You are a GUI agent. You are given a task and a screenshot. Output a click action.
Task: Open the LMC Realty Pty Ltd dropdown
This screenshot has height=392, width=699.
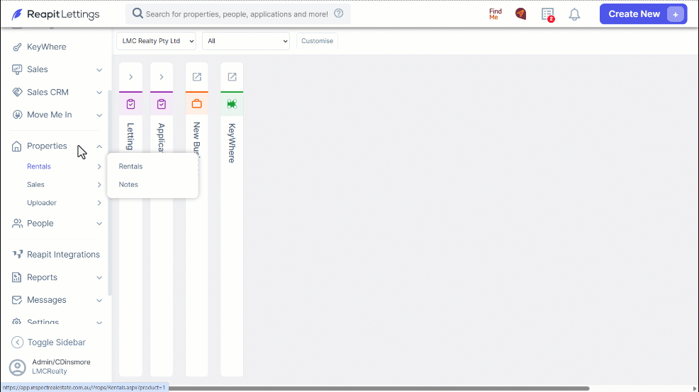(x=156, y=41)
